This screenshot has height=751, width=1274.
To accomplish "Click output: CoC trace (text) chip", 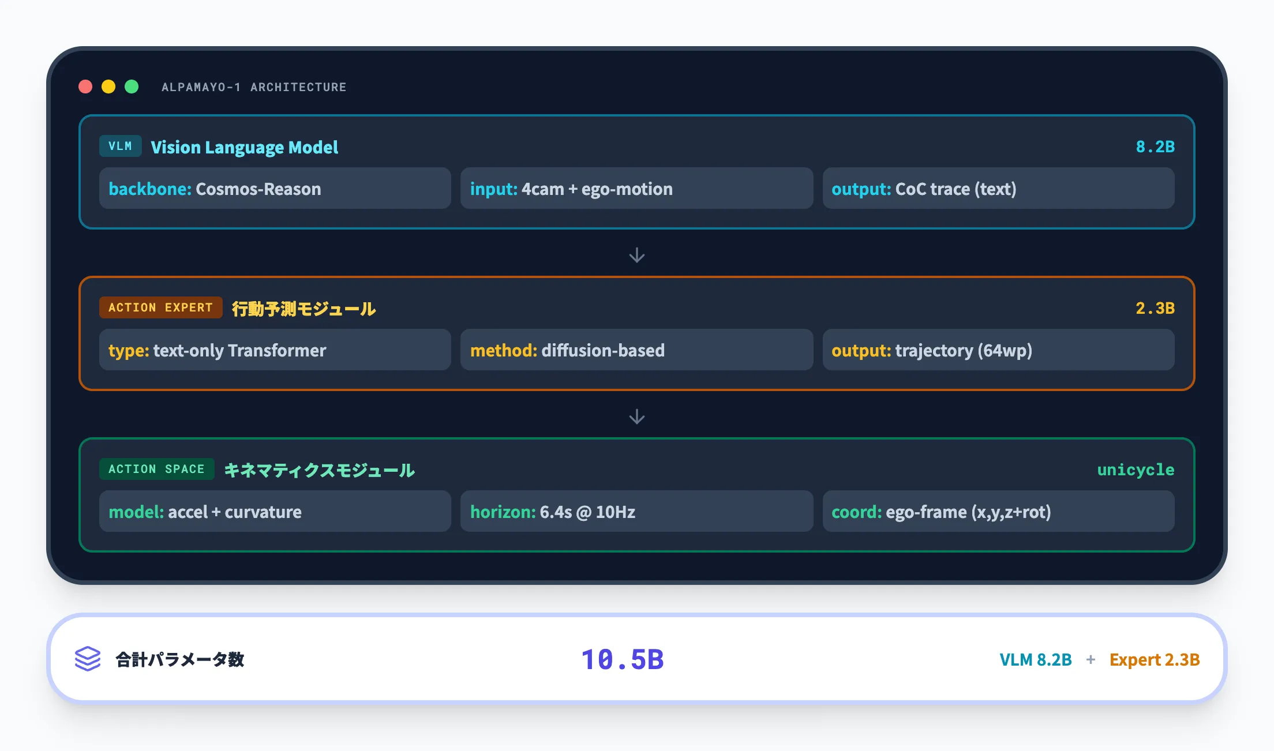I will tap(998, 189).
